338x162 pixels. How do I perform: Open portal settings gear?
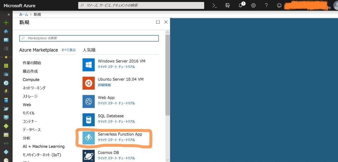(253, 6)
